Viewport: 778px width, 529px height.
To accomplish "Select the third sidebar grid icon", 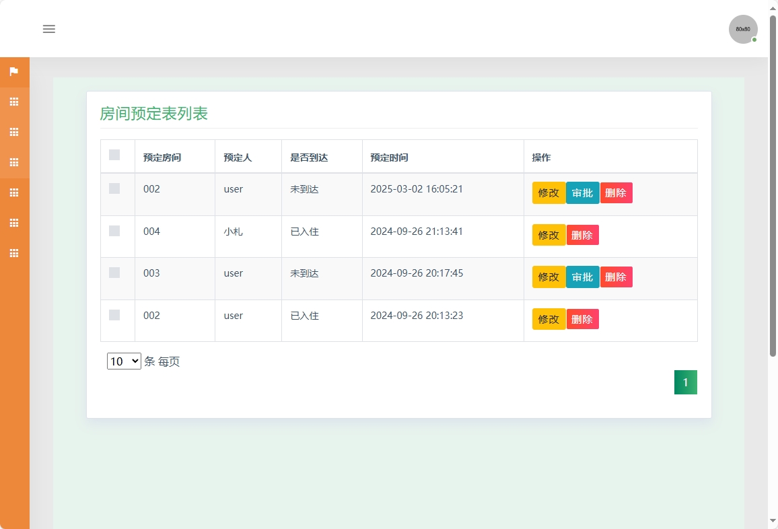I will (14, 162).
